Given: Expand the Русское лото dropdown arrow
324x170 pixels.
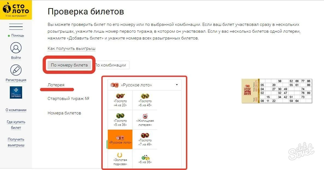Looking at the screenshot, I should click(177, 85).
